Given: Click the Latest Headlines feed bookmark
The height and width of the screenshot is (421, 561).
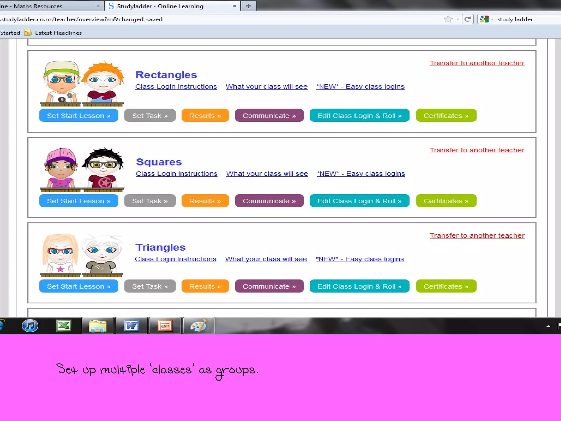Looking at the screenshot, I should click(58, 33).
